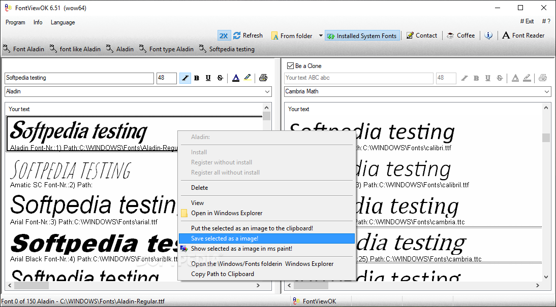Click disabled strikethrough icon in right pane
The height and width of the screenshot is (307, 556).
500,78
